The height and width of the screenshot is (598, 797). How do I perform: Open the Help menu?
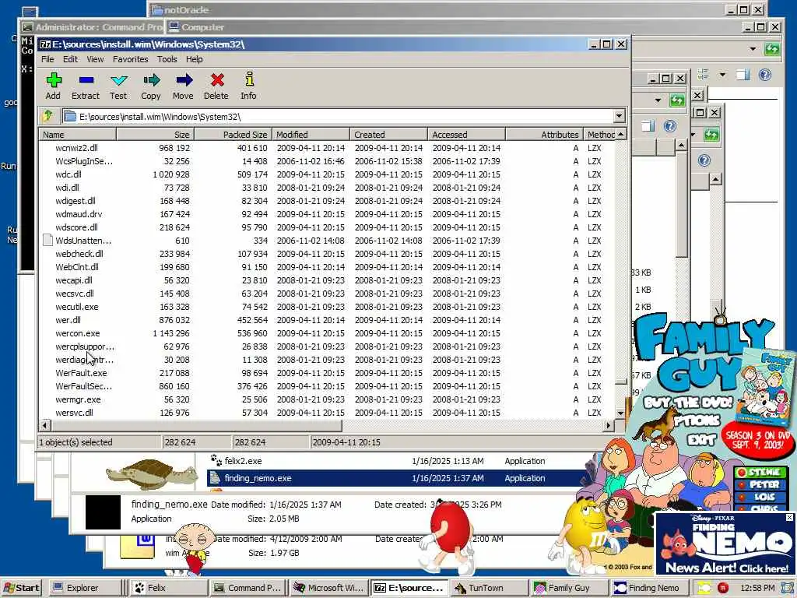point(194,59)
